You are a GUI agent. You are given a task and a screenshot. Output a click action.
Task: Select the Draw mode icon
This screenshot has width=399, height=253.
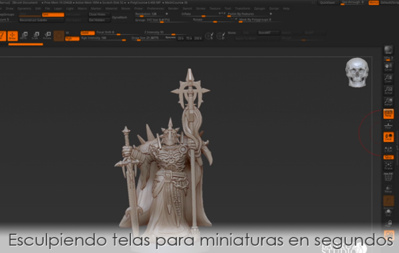(13, 36)
